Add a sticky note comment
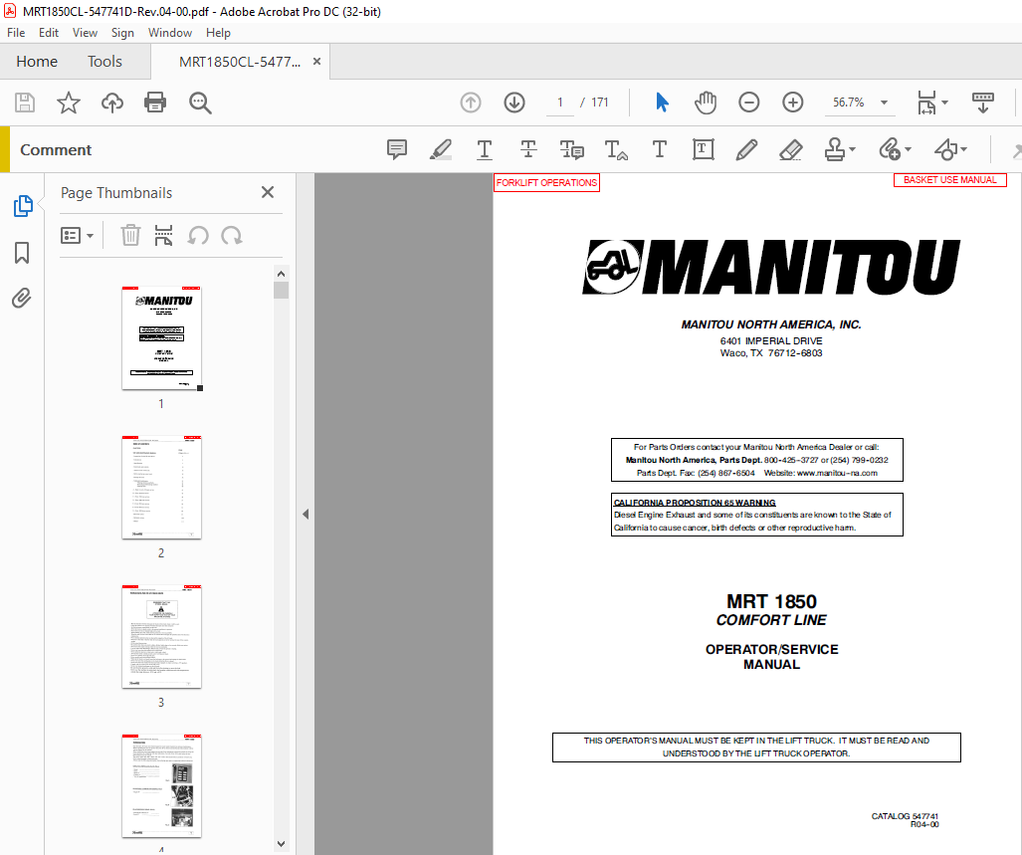 coord(397,150)
